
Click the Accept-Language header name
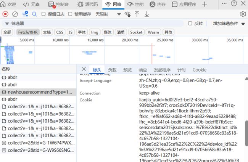tap(95, 80)
